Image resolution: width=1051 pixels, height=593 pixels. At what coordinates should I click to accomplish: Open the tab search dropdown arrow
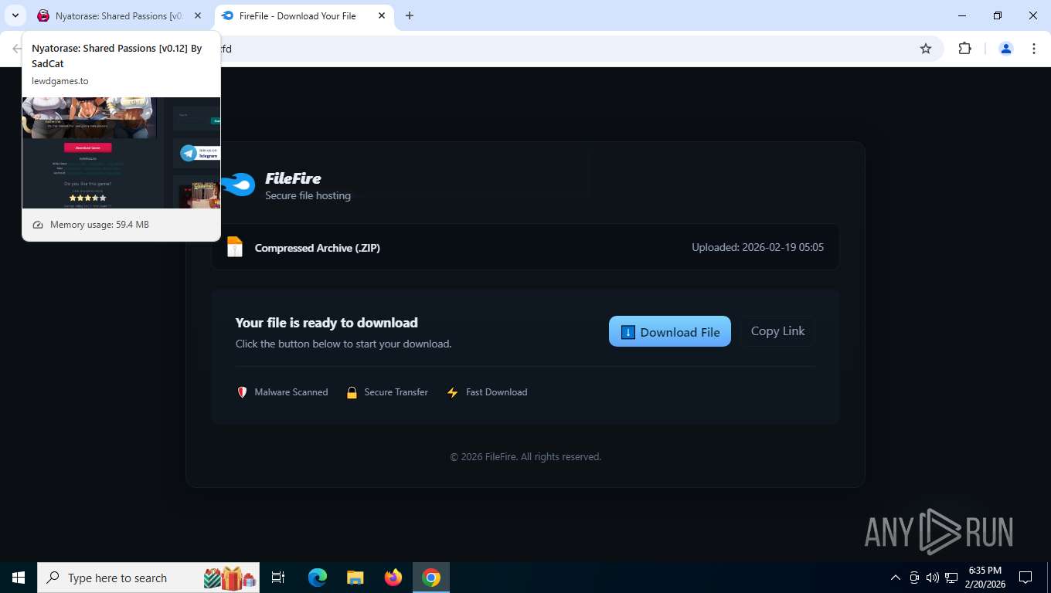coord(15,15)
